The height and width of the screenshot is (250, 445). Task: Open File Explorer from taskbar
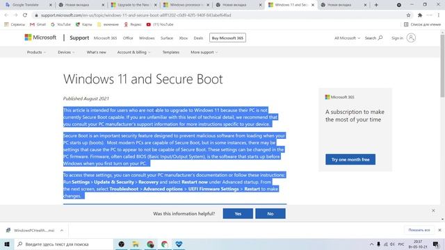[x=136, y=244]
